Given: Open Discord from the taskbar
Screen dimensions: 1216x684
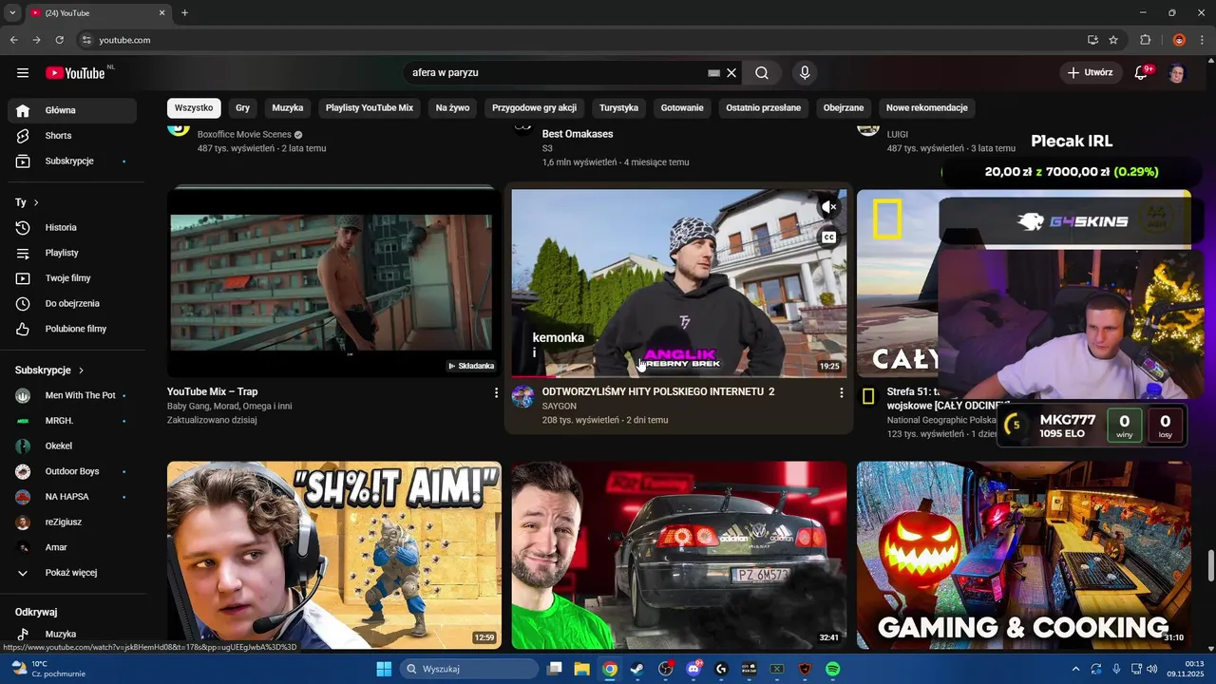Looking at the screenshot, I should (x=693, y=669).
